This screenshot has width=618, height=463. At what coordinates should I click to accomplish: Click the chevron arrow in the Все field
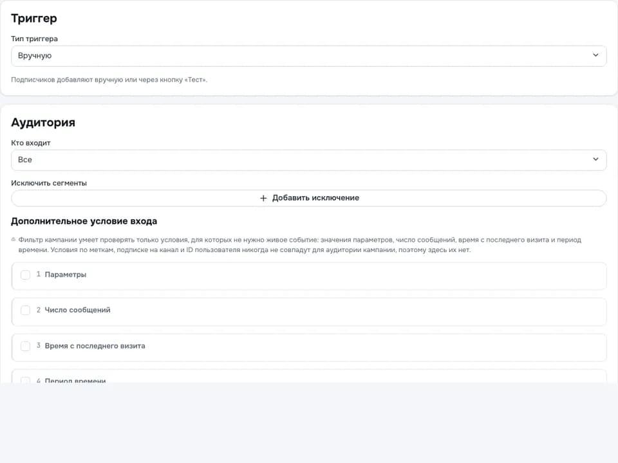click(x=595, y=159)
